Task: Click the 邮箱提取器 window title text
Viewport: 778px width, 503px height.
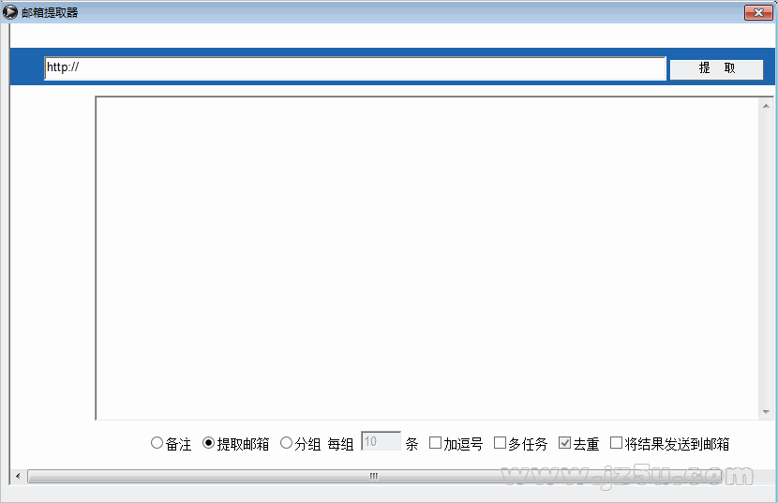Action: click(50, 12)
